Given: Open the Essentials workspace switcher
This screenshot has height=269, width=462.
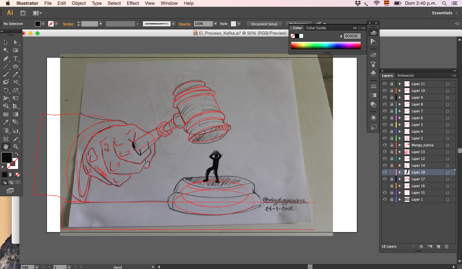Looking at the screenshot, I should [x=445, y=13].
